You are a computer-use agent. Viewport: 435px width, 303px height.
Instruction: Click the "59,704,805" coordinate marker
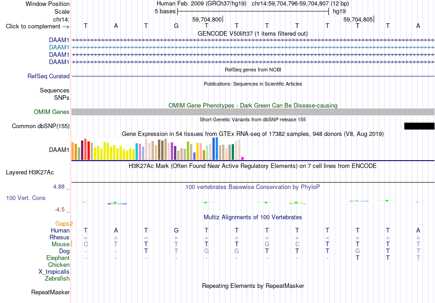pos(358,19)
